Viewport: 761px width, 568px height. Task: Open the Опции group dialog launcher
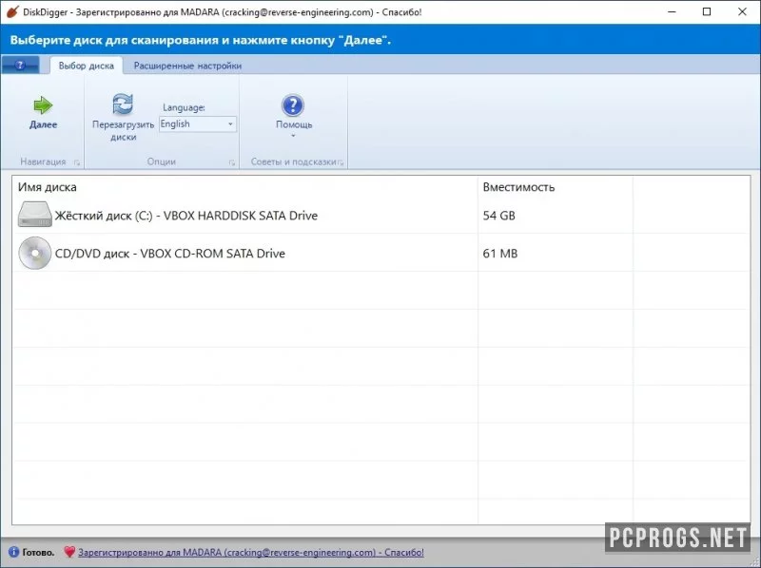232,162
